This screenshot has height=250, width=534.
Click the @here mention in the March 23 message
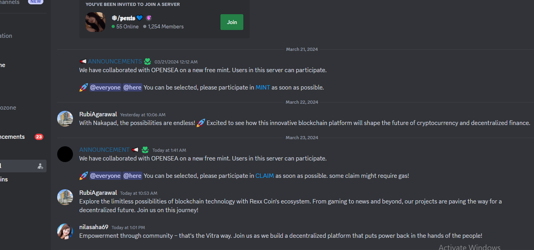[133, 176]
